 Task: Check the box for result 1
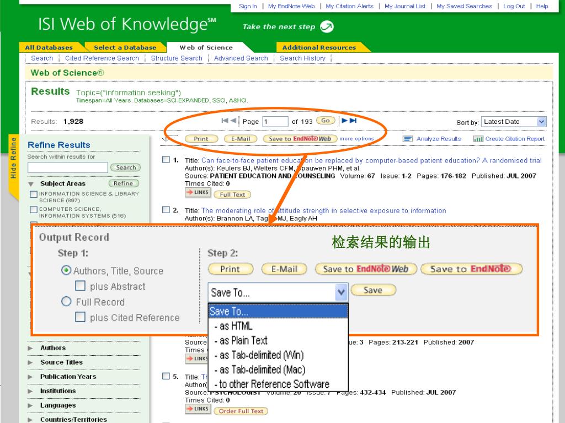tap(166, 160)
